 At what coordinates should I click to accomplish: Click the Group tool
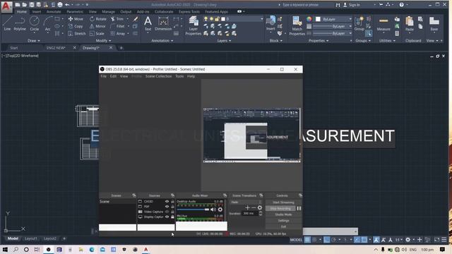(359, 23)
